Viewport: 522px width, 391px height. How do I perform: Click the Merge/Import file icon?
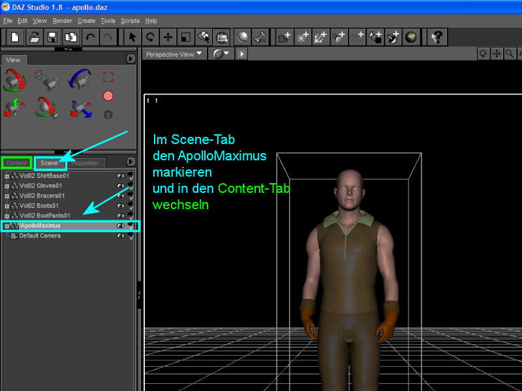tap(71, 37)
